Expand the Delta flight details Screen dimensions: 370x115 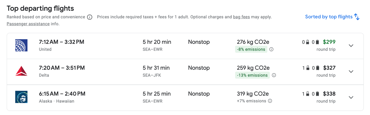coord(351,72)
